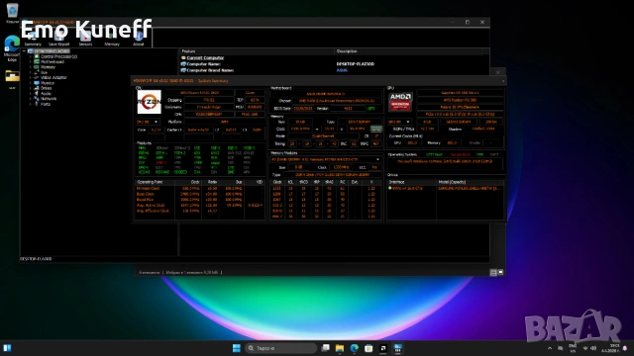Select the Avg. Active Clock row

pos(200,206)
